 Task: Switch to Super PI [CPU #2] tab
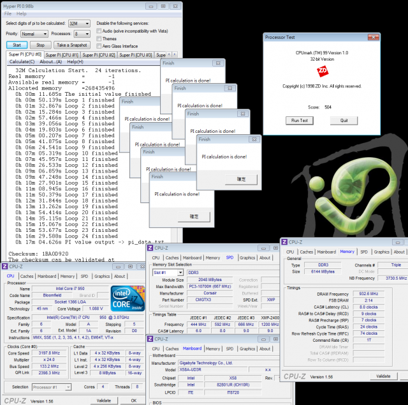[99, 55]
